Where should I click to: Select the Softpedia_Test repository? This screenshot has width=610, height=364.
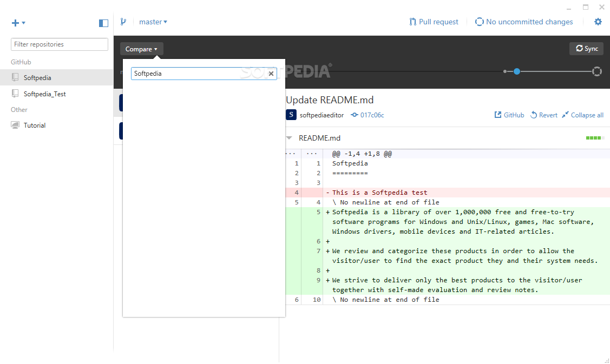(x=57, y=94)
